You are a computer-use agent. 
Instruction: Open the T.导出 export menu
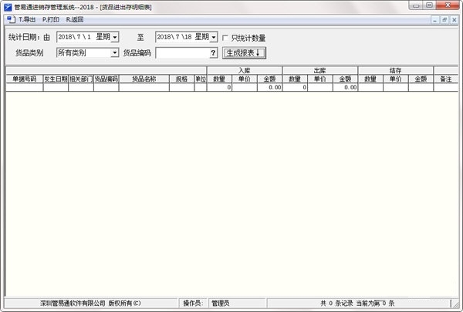click(x=27, y=20)
